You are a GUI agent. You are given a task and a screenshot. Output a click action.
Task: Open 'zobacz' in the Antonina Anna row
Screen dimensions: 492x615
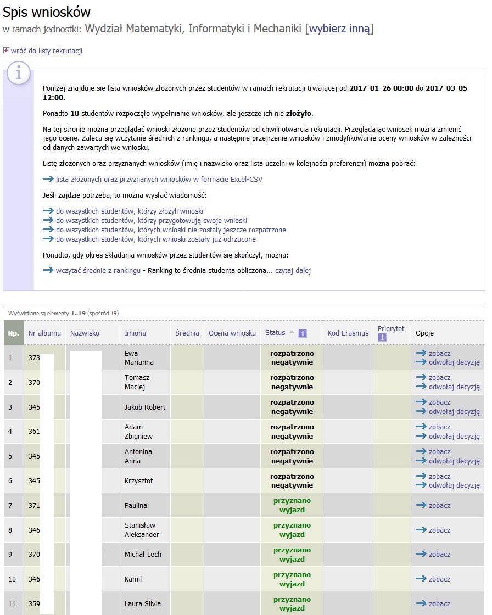pos(439,452)
